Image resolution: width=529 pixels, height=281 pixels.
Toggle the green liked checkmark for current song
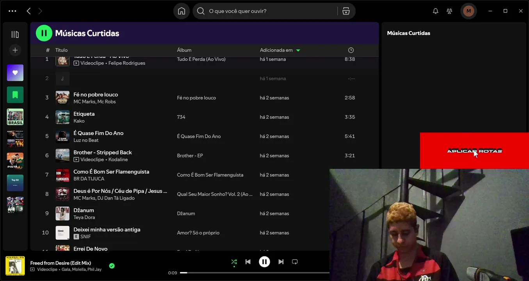point(112,266)
